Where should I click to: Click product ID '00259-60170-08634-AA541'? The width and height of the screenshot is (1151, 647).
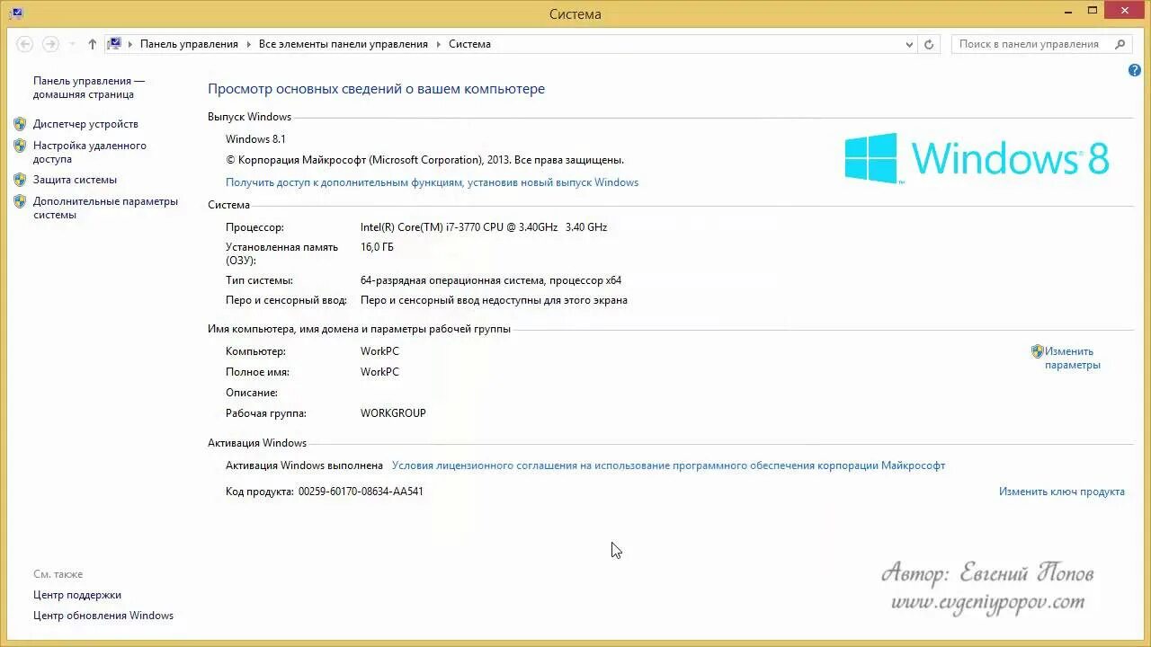[361, 492]
